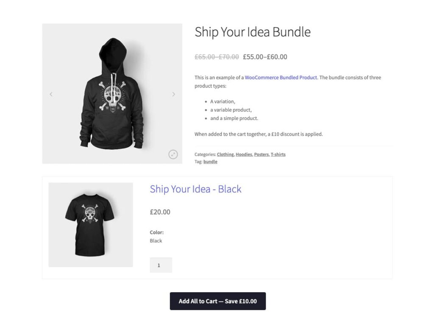The width and height of the screenshot is (434, 324).
Task: Click the quantity input for the t-shirt
Action: pyautogui.click(x=161, y=265)
